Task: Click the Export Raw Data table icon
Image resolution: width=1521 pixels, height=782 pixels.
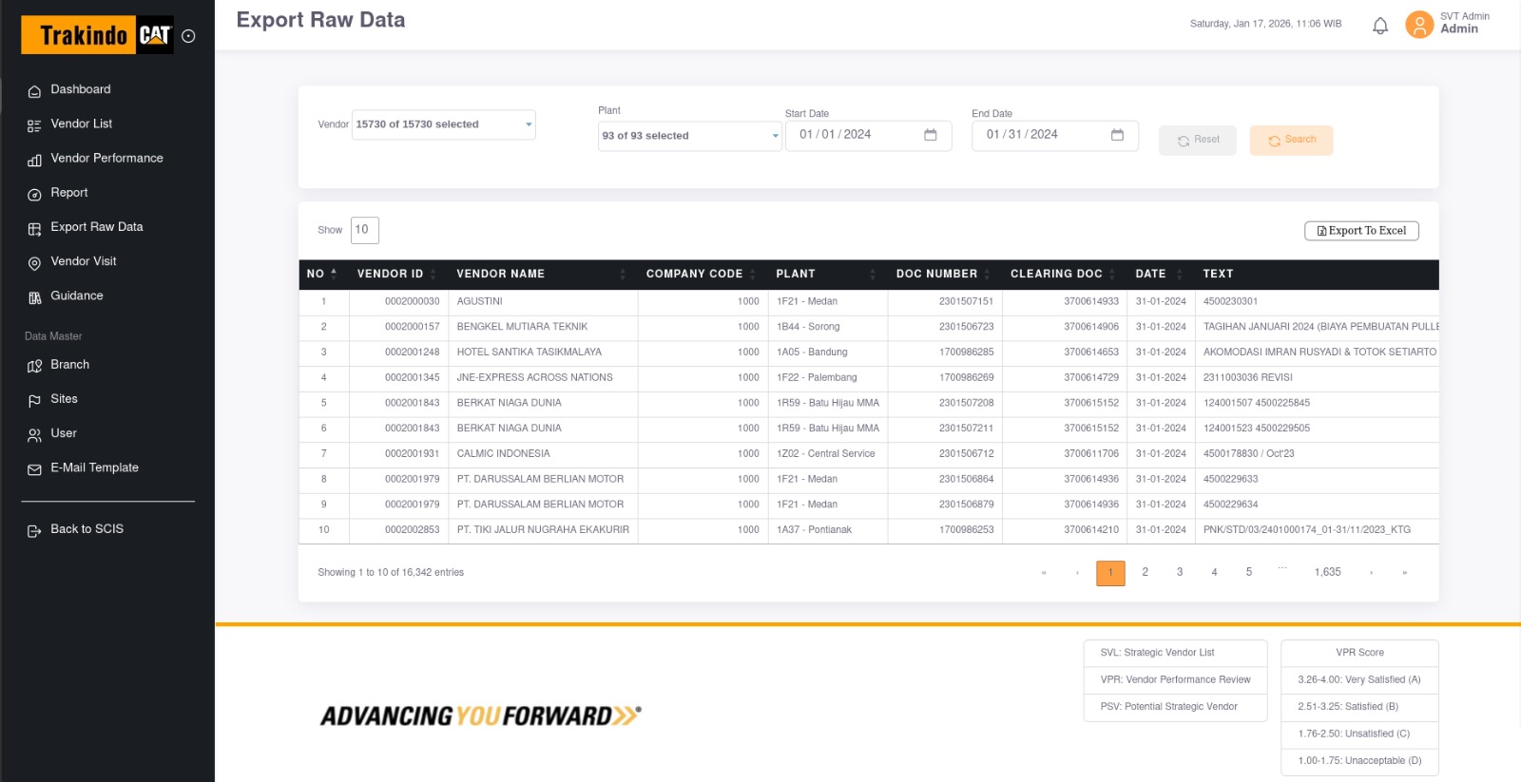Action: click(x=34, y=228)
